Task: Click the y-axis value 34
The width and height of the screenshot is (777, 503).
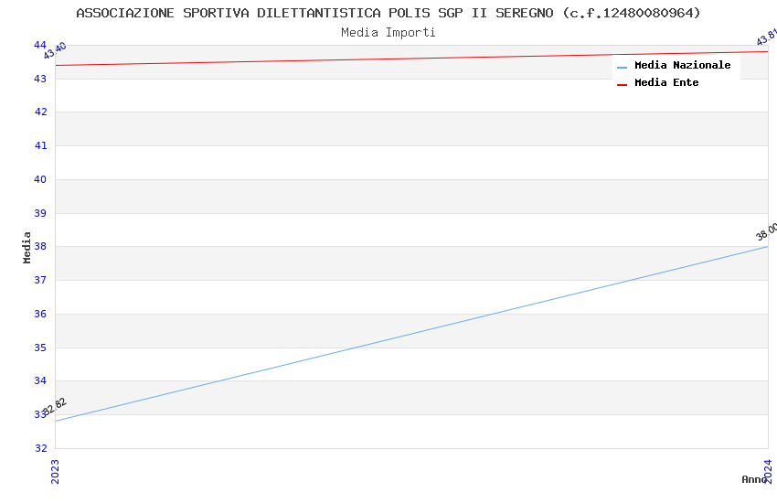Action: 40,380
